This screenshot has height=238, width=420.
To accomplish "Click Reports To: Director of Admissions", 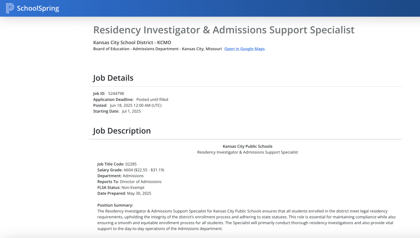I will click(129, 182).
